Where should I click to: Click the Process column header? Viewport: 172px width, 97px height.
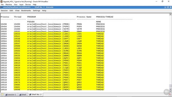click(5, 17)
